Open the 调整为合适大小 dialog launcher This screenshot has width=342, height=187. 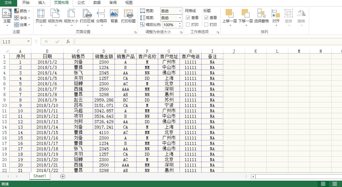click(181, 32)
